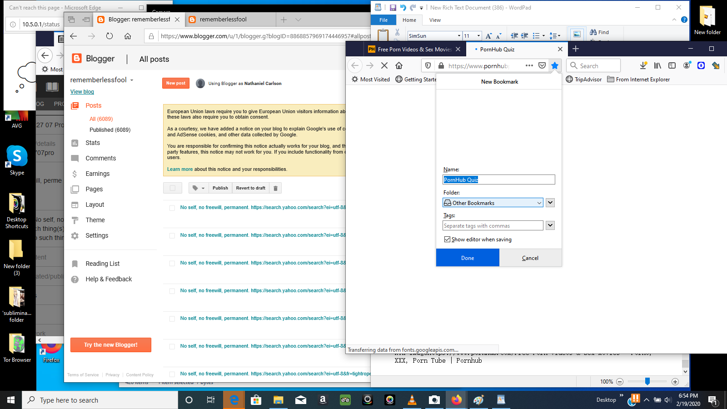Open Firefox account icon
This screenshot has width=727, height=409.
click(x=687, y=65)
